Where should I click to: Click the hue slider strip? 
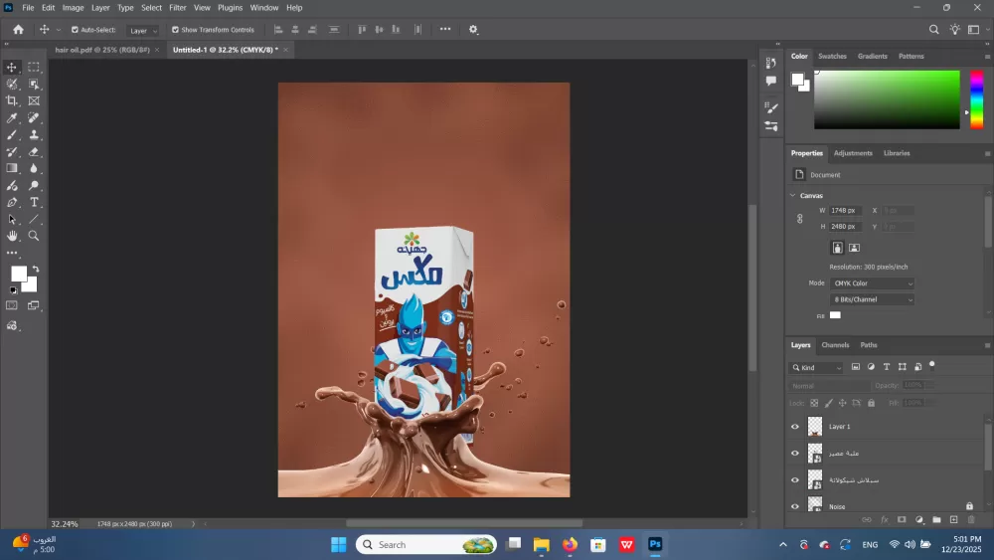pos(977,99)
